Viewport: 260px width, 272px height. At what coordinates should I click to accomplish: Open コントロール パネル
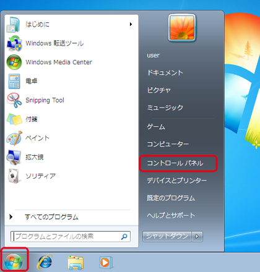pyautogui.click(x=175, y=163)
